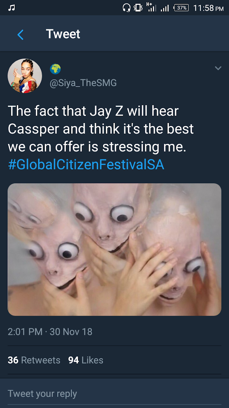This screenshot has height=408, width=229.
Task: Tap the globe emoji display name
Action: point(55,69)
